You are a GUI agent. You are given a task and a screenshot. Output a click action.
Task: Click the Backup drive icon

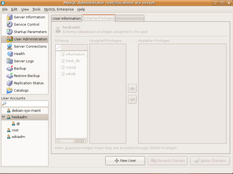(x=9, y=69)
